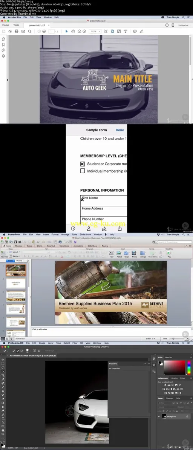
Task: Open the comment bubble tool in Acrobat
Action: pos(135,31)
